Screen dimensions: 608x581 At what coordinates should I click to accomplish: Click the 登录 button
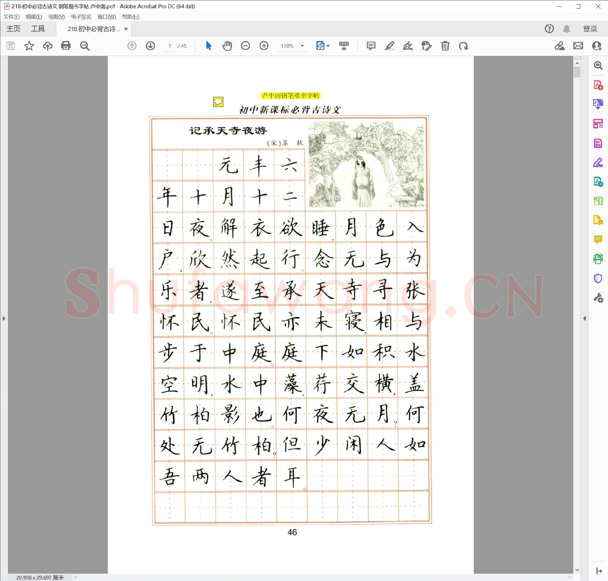coord(590,29)
